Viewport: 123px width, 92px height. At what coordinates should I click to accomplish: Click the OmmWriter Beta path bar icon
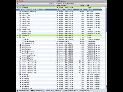pyautogui.click(x=17, y=90)
